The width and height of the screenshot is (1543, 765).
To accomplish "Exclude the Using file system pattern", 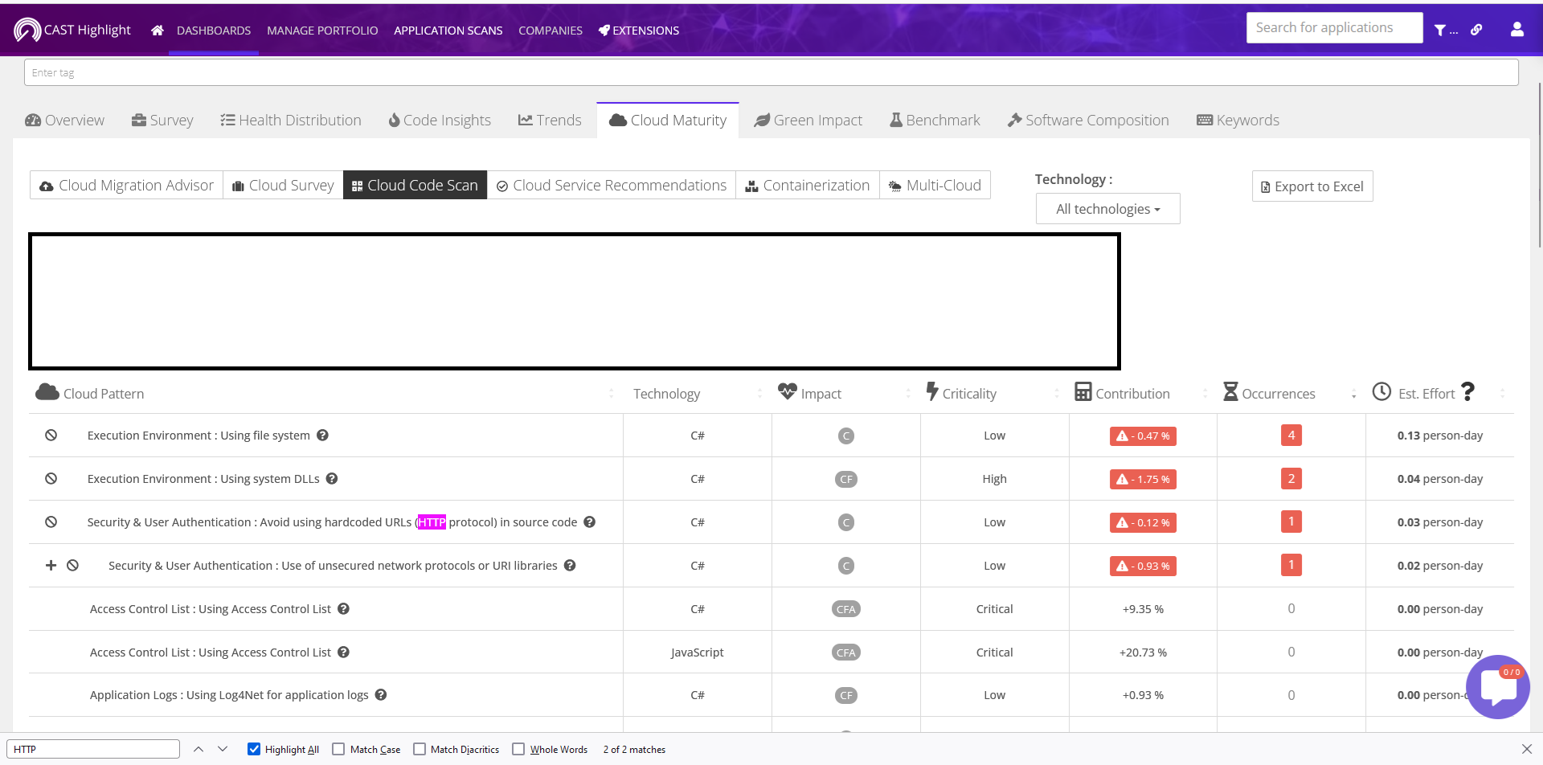I will point(51,436).
